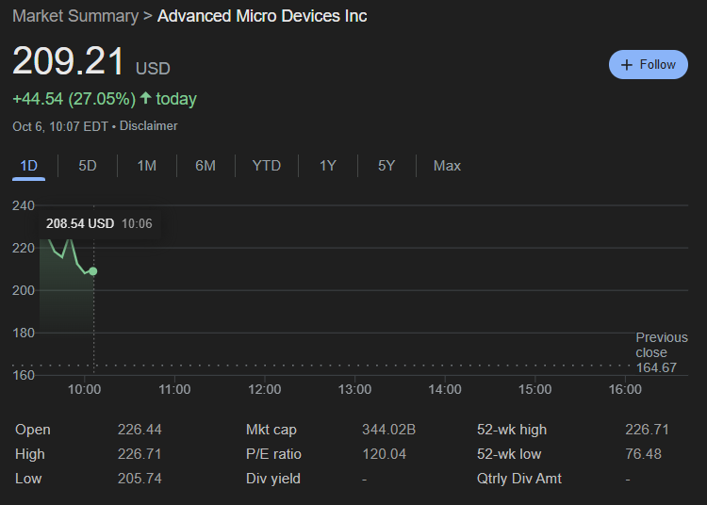Click the 52-wk high value 226.71
707x505 pixels.
647,430
